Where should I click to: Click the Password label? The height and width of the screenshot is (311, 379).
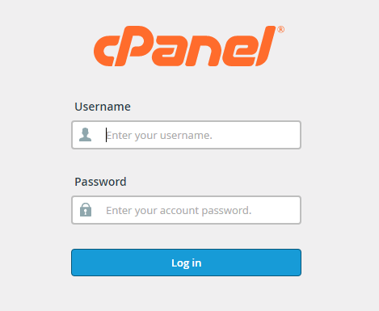[100, 182]
